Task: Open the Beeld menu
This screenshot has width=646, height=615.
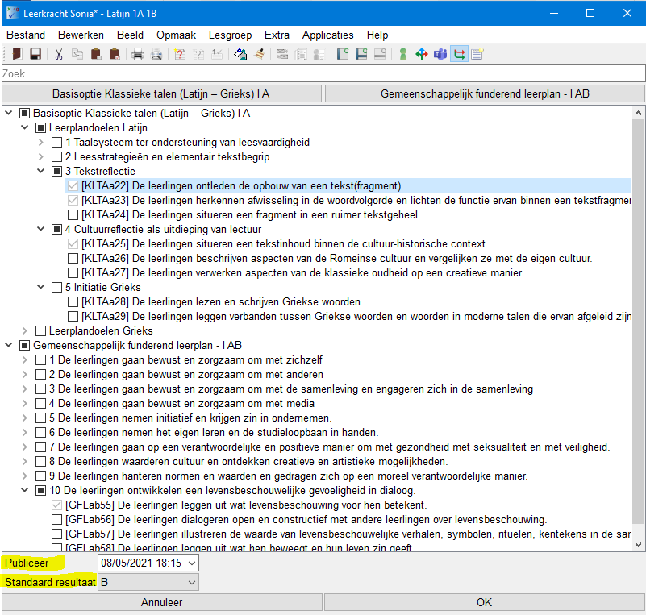Action: click(x=130, y=35)
